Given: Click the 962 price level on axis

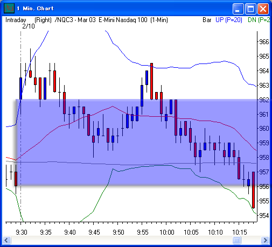Looking at the screenshot, I should pyautogui.click(x=264, y=100).
